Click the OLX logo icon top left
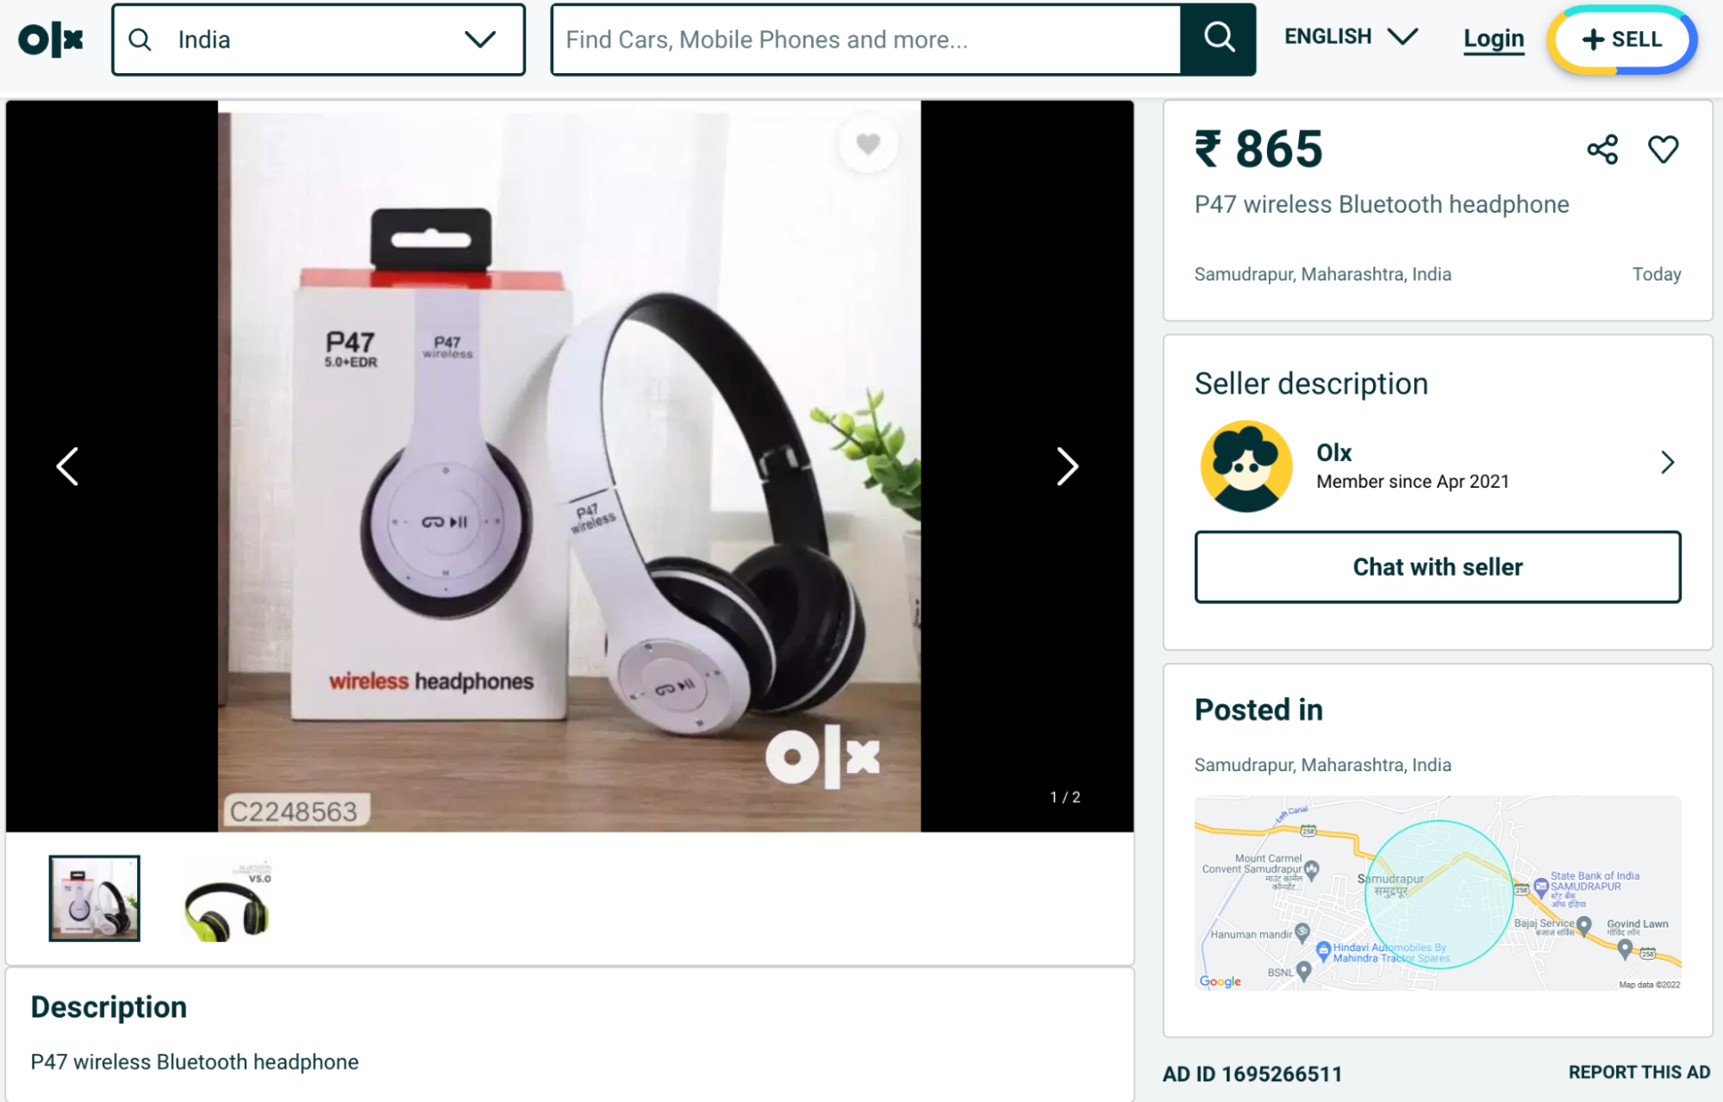 [x=50, y=38]
